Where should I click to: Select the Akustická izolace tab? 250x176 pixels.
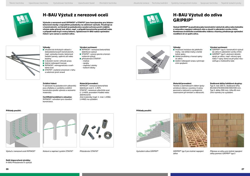pos(141,3)
